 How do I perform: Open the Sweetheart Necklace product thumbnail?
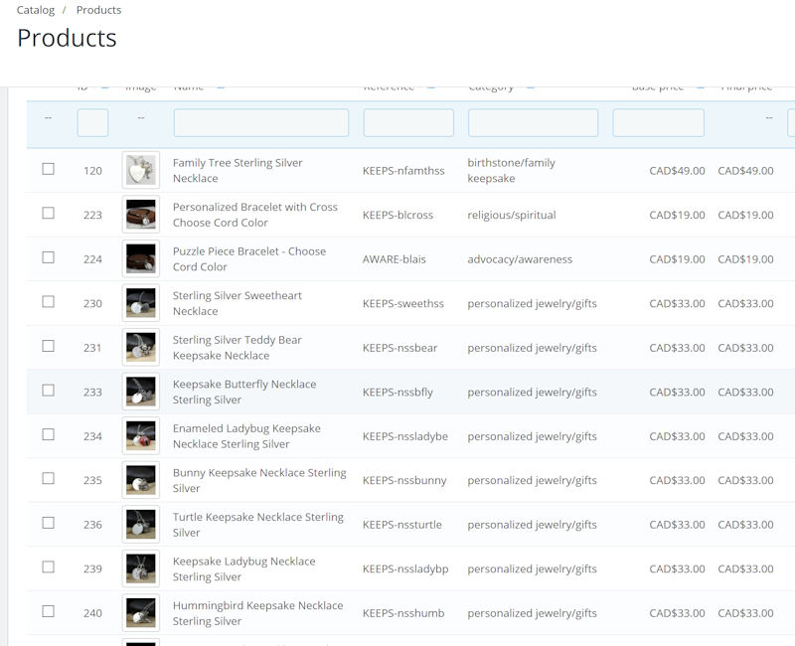(x=141, y=303)
